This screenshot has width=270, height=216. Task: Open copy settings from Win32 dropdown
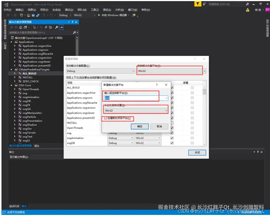[136, 111]
